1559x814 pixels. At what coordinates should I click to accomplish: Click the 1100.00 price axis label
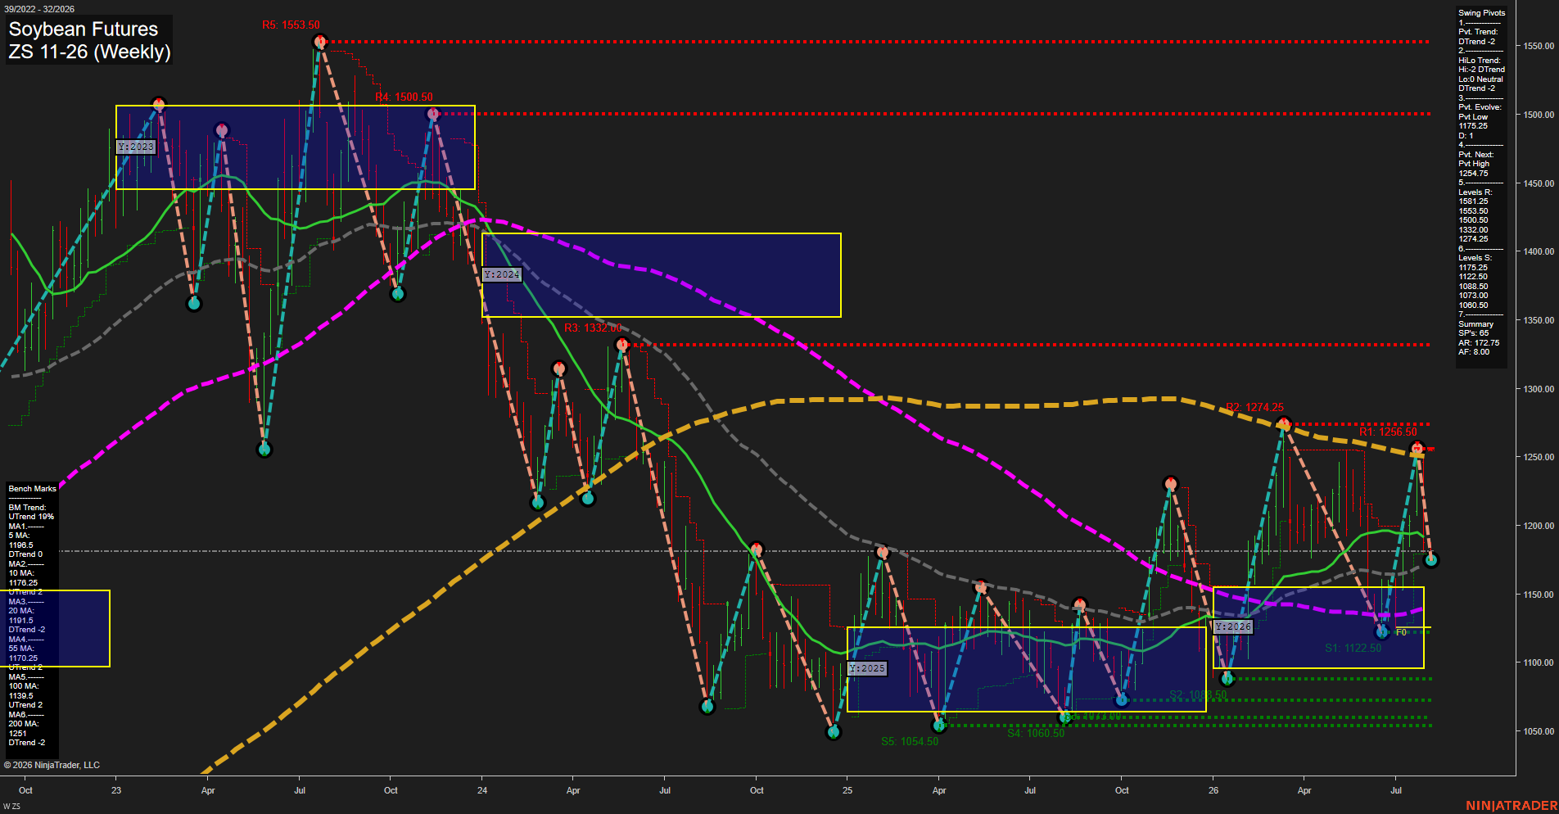tap(1539, 663)
